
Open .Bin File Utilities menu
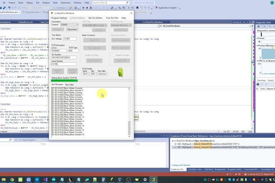(x=95, y=18)
